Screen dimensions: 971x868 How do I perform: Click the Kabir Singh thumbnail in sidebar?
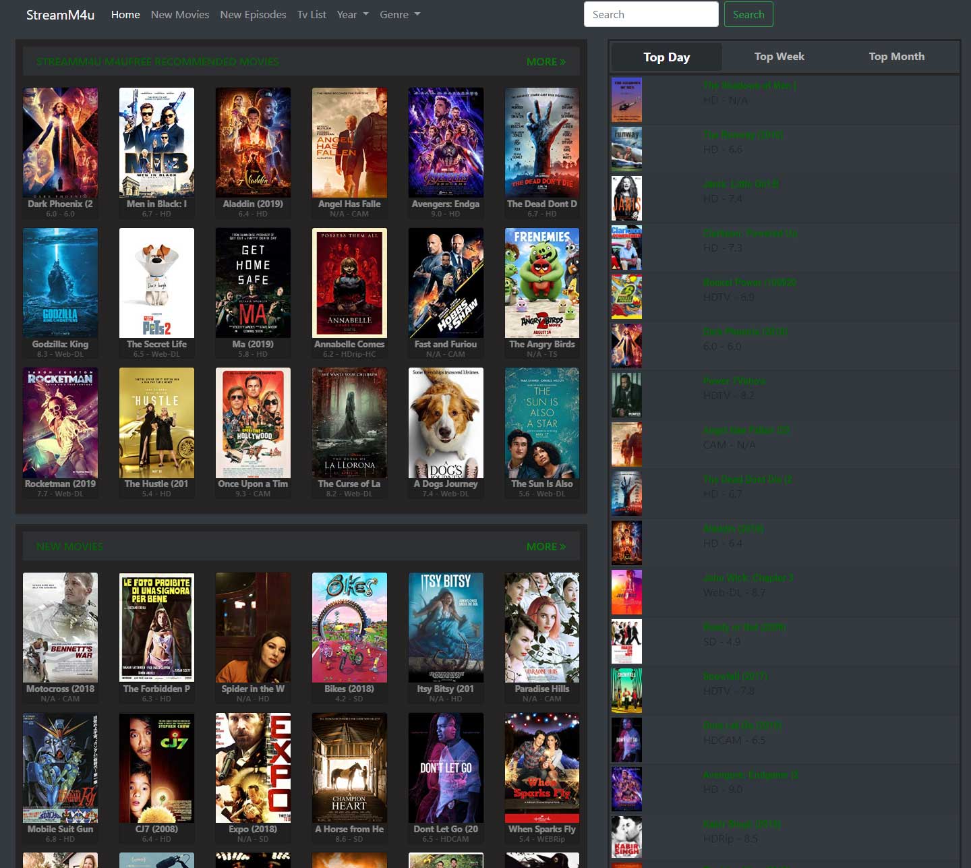pos(626,838)
